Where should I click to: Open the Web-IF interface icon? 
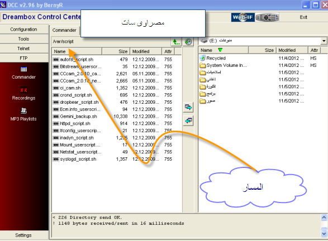click(x=243, y=17)
